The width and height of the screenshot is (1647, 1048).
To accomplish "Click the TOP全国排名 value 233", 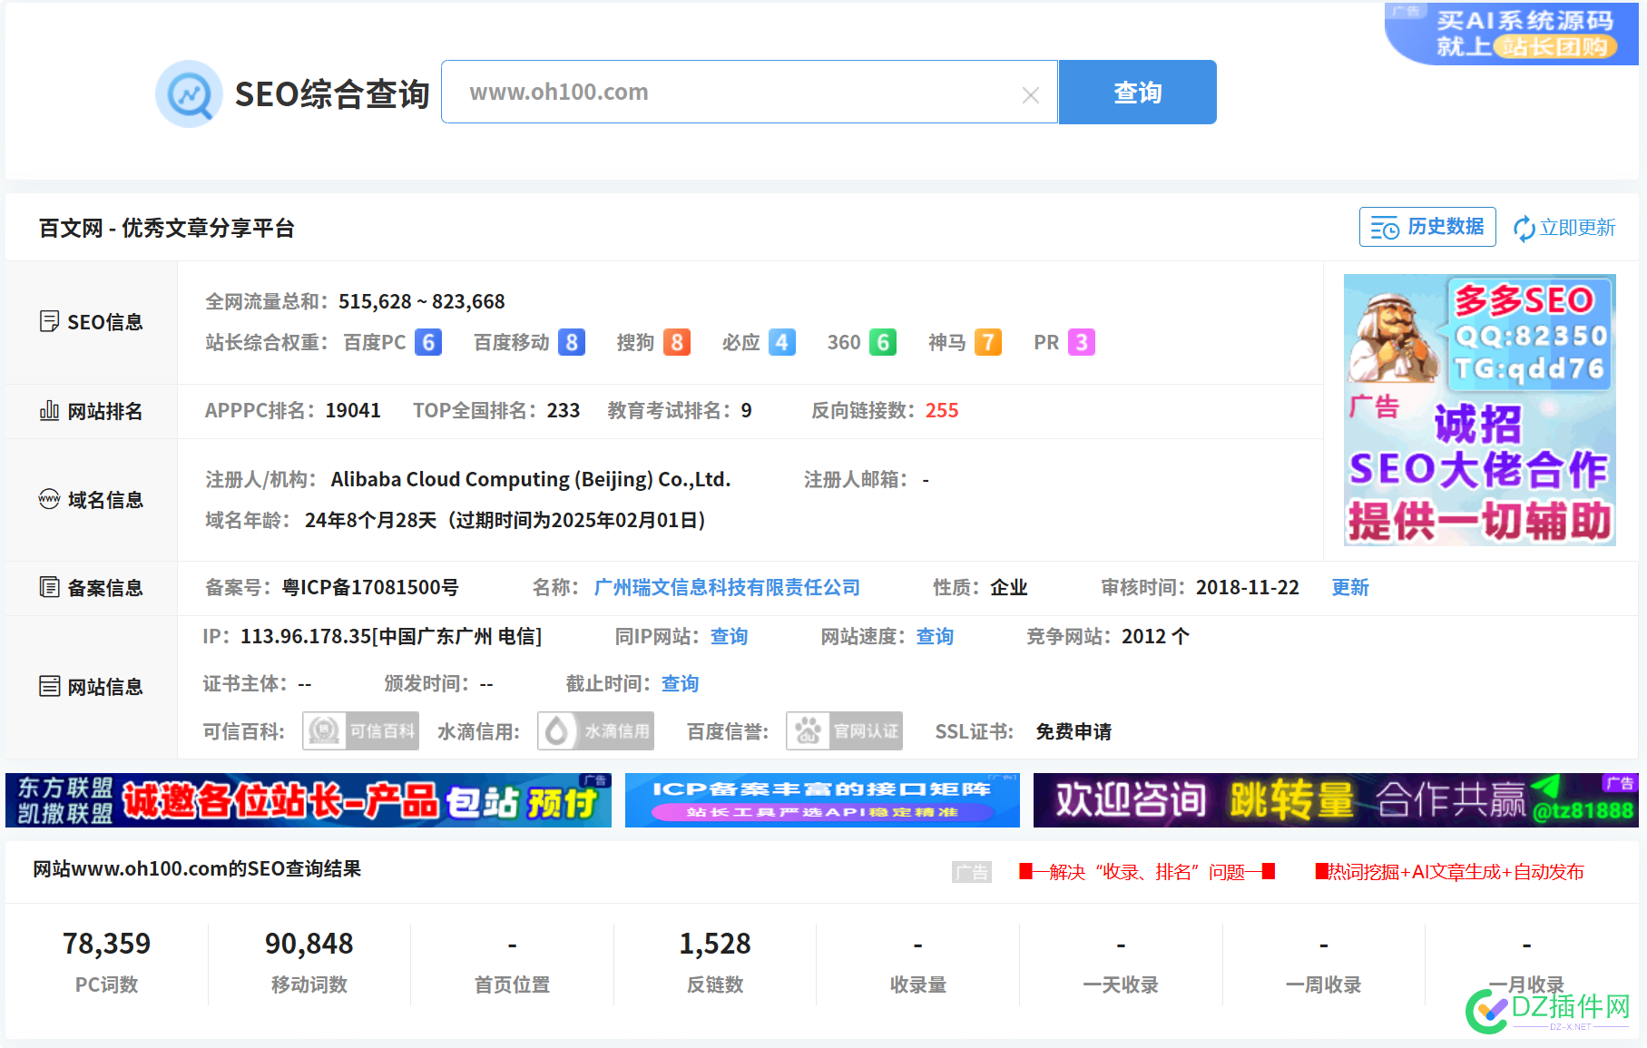I will point(564,410).
